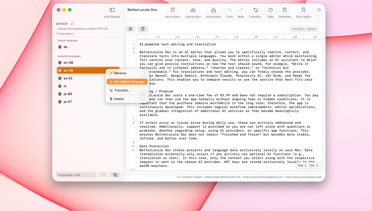
Task: Click the duplicate language button beside Language code
Action: tap(115, 175)
